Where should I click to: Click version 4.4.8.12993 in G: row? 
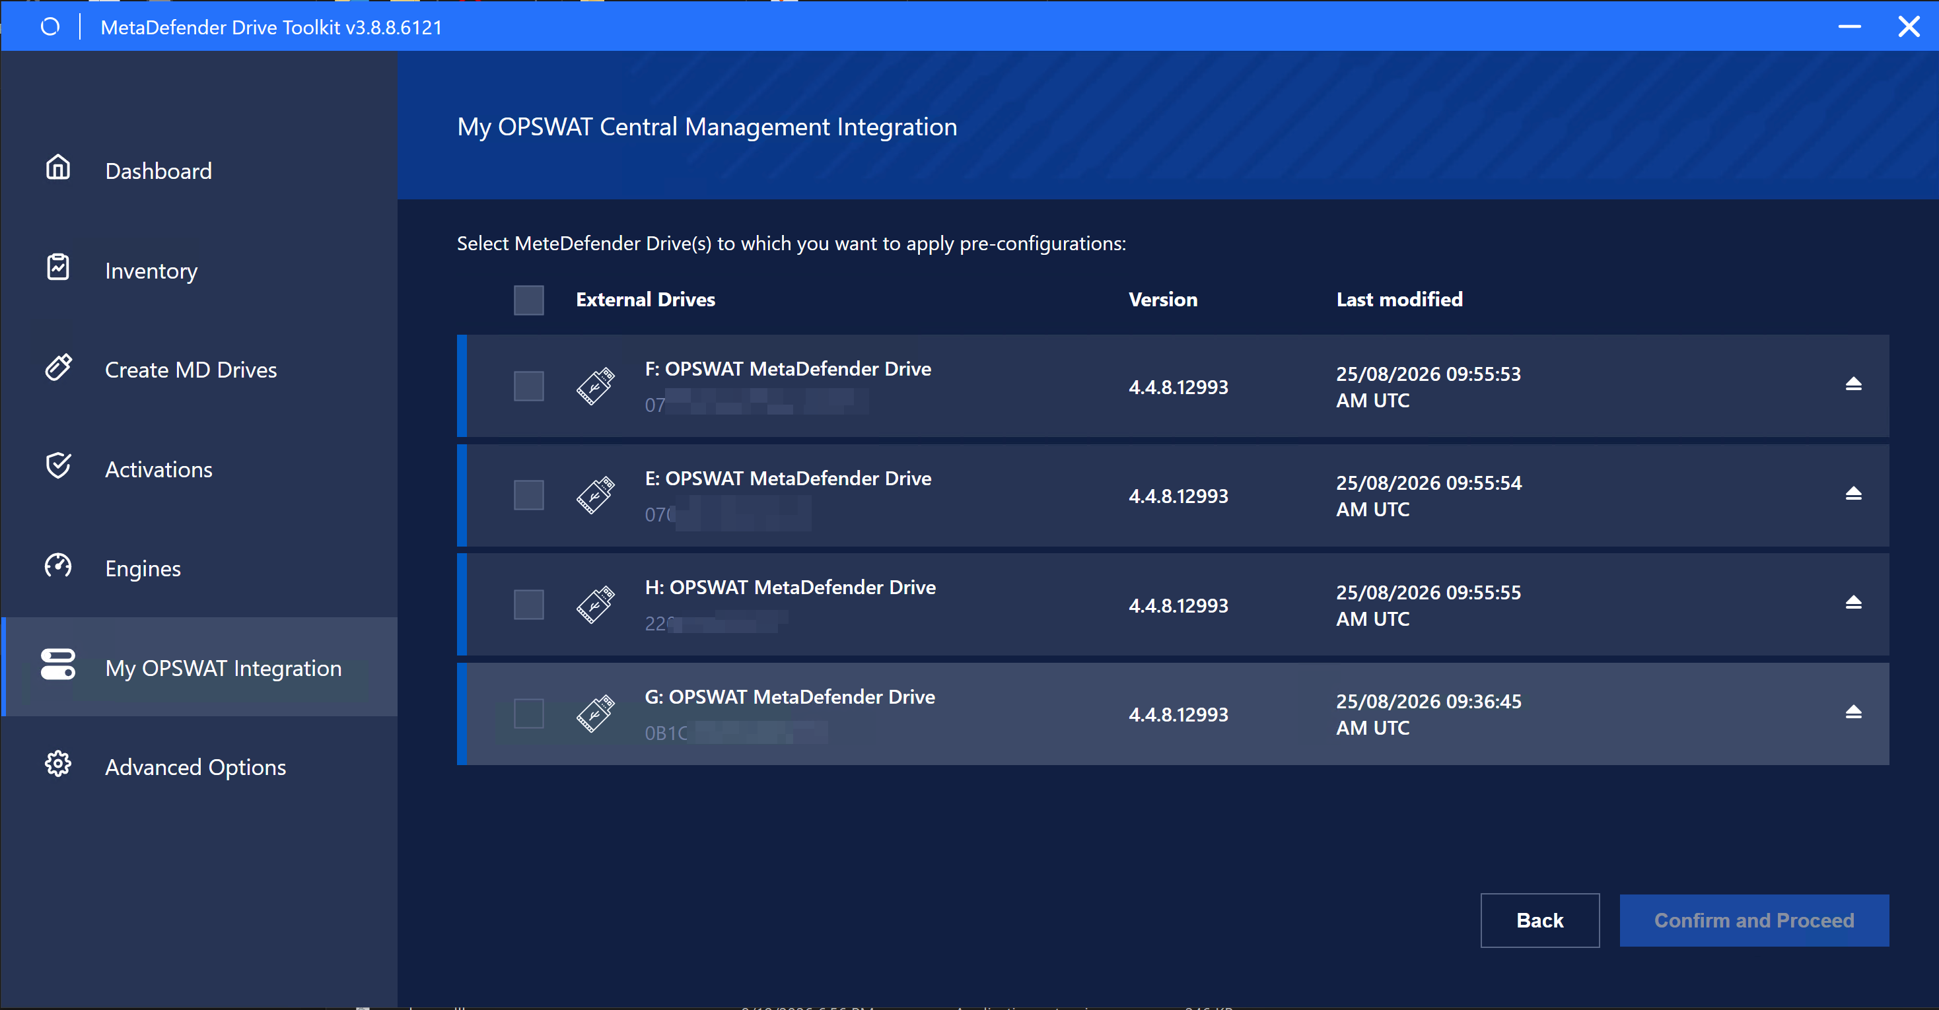coord(1178,714)
